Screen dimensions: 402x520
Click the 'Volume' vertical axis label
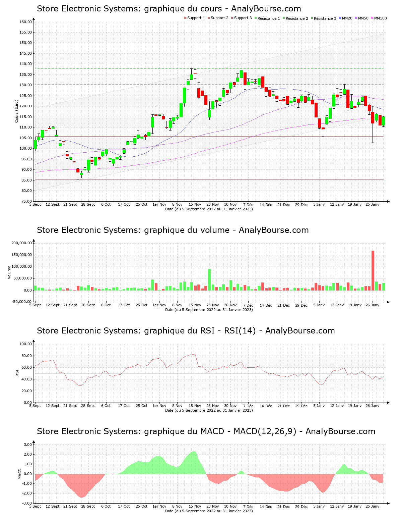[10, 272]
